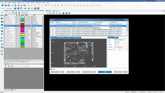Open the Wizards menu
This screenshot has height=93, width=165.
(x=32, y=3)
